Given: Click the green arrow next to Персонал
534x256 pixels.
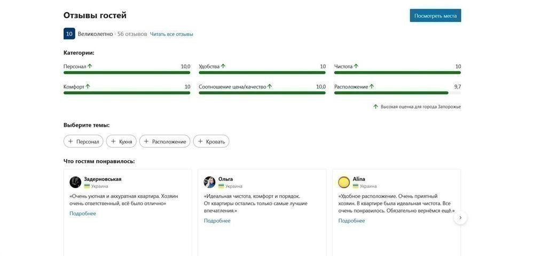Looking at the screenshot, I should (x=90, y=66).
